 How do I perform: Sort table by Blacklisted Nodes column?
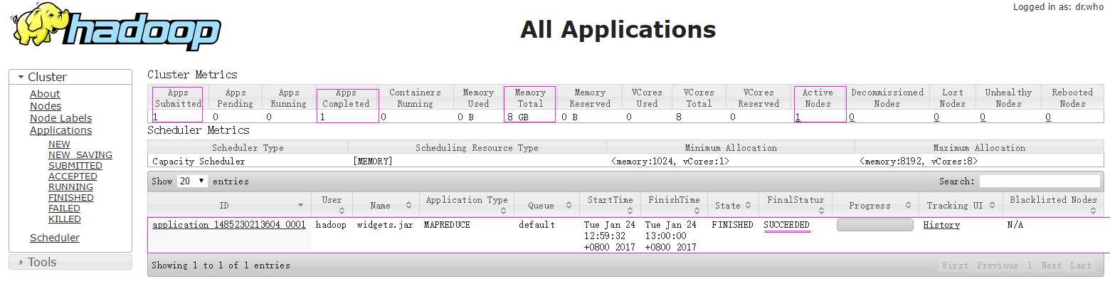click(1053, 205)
